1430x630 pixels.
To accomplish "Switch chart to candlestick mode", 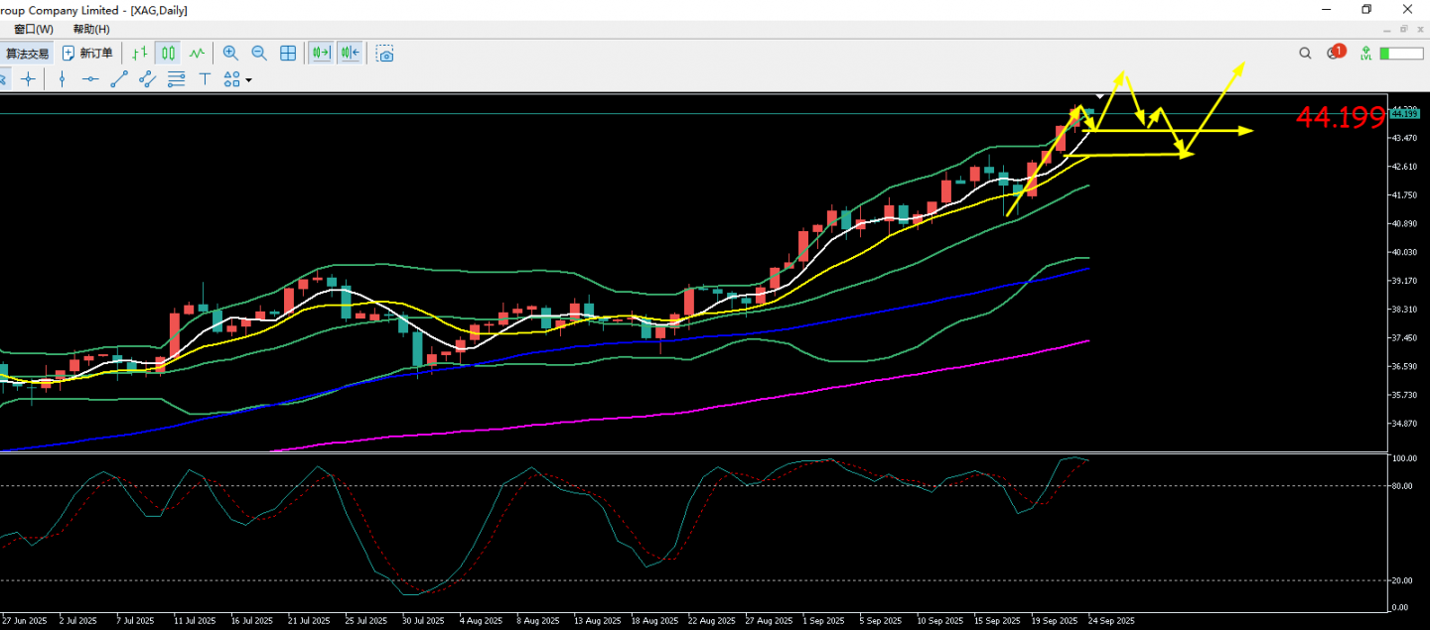I will (x=168, y=54).
